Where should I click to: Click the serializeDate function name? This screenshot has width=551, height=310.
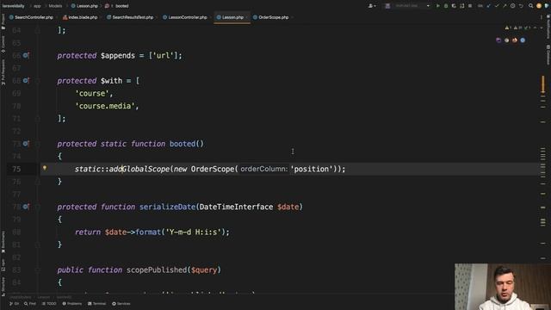[167, 207]
